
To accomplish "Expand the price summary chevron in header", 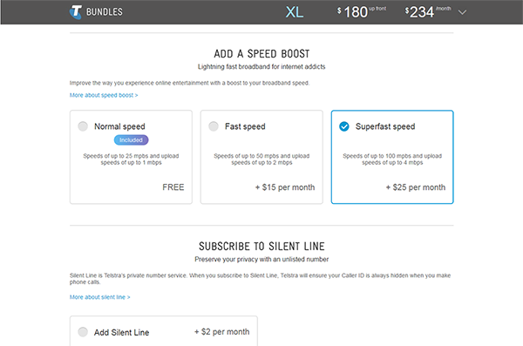I will click(462, 13).
